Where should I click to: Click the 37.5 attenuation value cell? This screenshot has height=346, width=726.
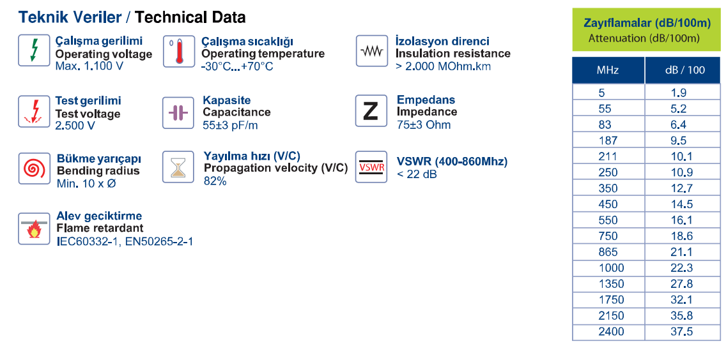coord(683,332)
